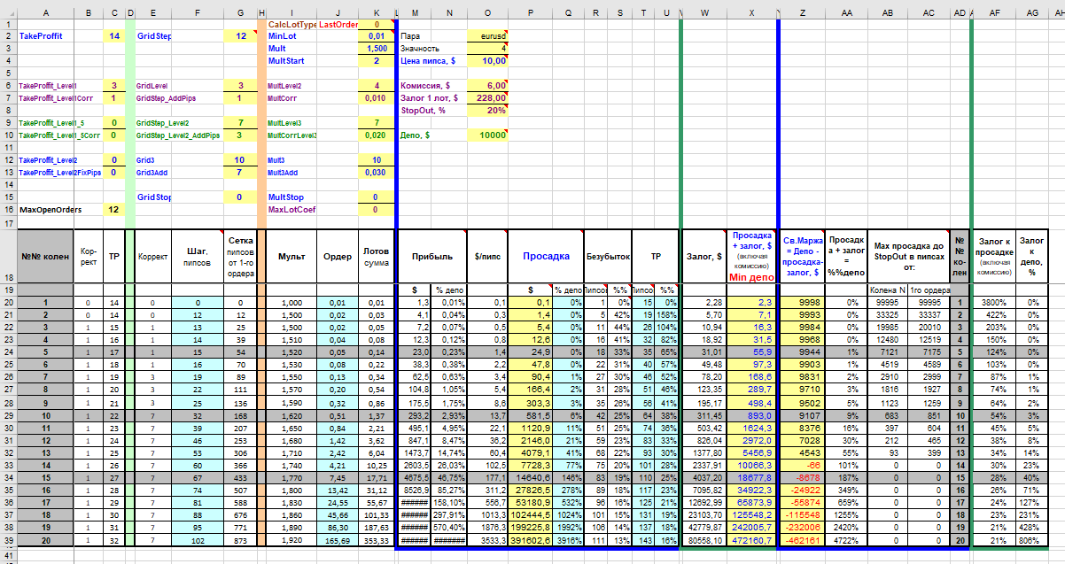Select the MultStop label cell
Screen dimensions: 1065x564
point(292,197)
